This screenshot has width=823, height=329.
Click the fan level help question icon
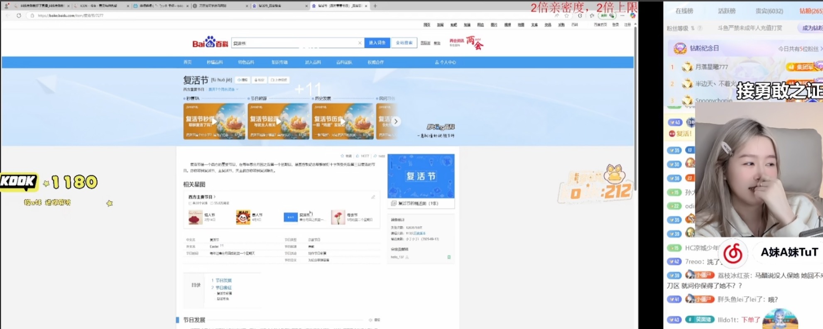coord(700,28)
